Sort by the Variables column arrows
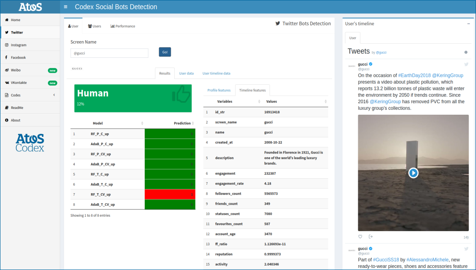 pos(259,101)
